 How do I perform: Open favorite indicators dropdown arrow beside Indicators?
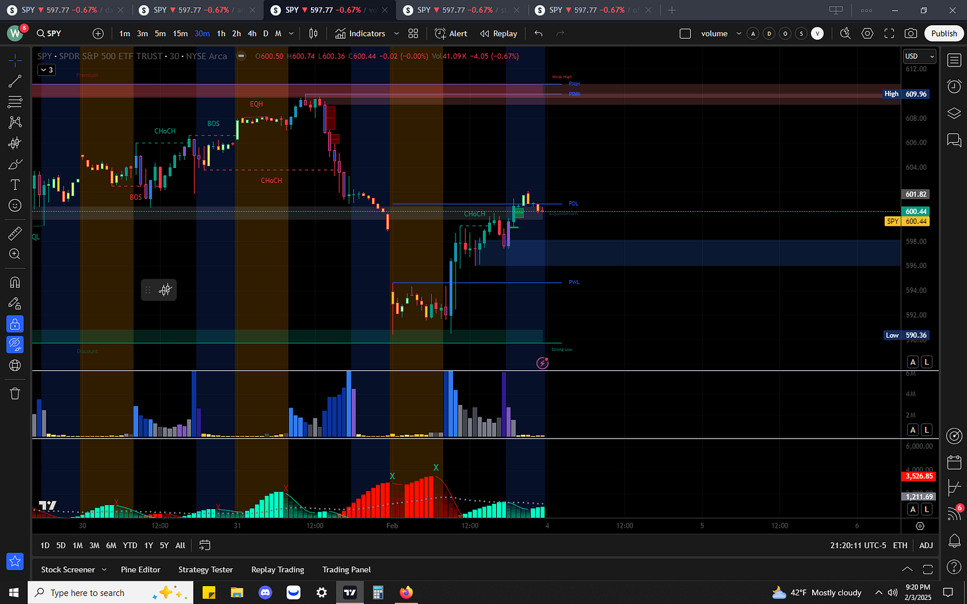(396, 33)
